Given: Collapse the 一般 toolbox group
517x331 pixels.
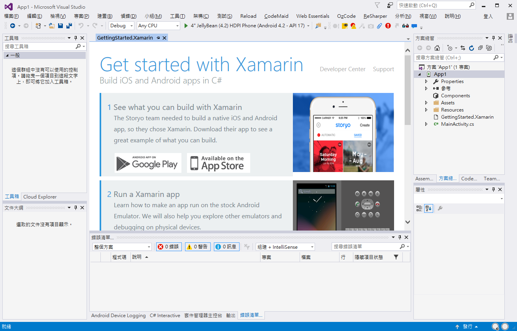Looking at the screenshot, I should pyautogui.click(x=7, y=56).
